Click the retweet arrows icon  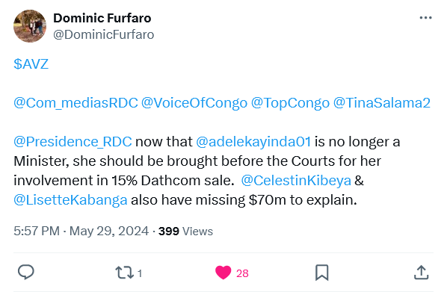[x=124, y=273]
